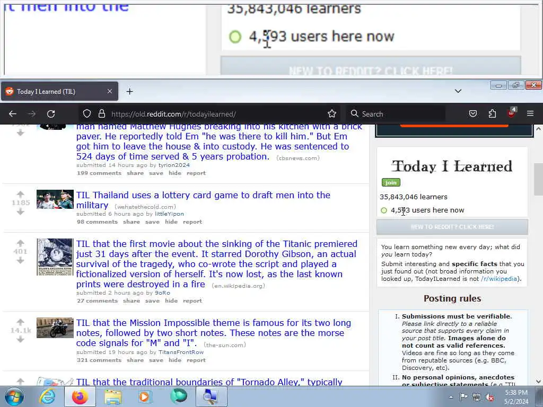The height and width of the screenshot is (407, 543).
Task: Open tracking protection shield icon
Action: (87, 114)
